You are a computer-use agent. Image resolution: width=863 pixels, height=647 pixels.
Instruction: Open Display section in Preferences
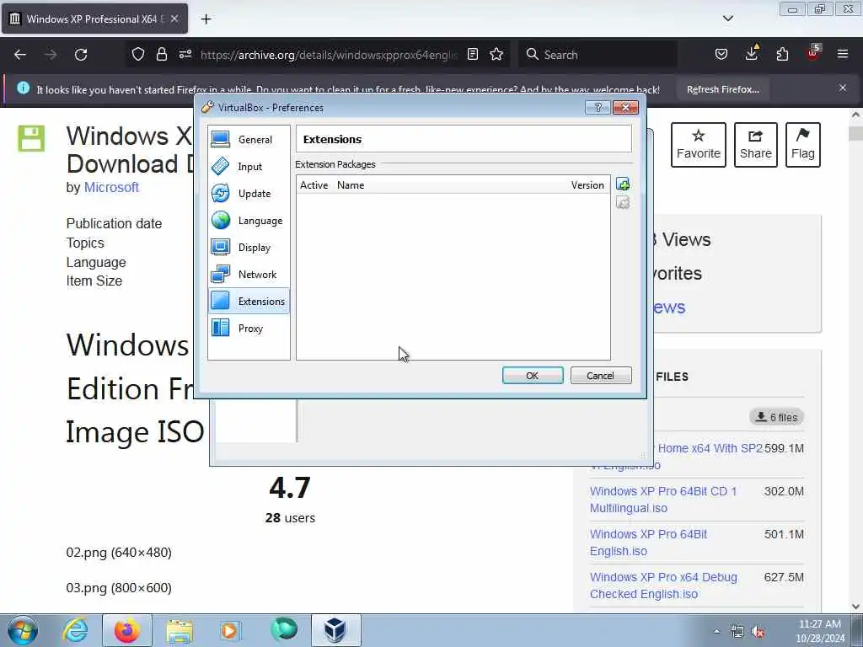(249, 248)
